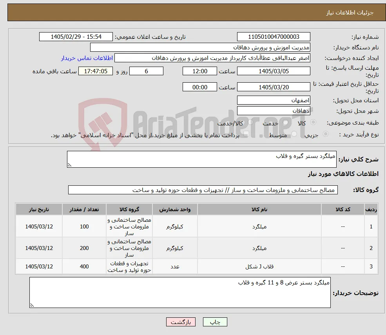The image size is (386, 335).
Task: Select the کالا radio button
Action: (x=314, y=122)
